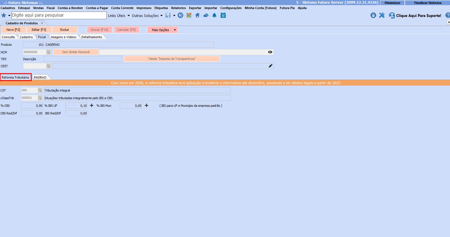The image size is (450, 237).
Task: Open the wrench tools icon
Action: [x=382, y=16]
